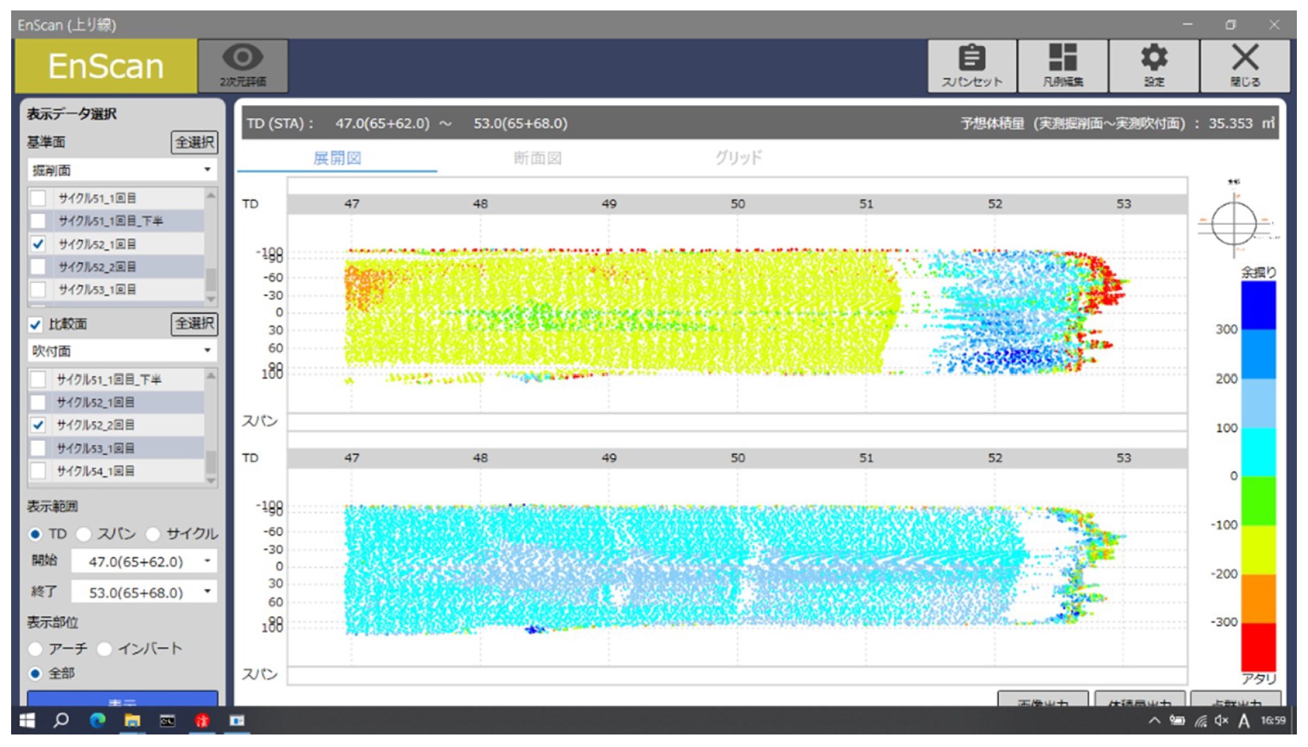Switch to the グリッド tab
The height and width of the screenshot is (747, 1308).
[x=738, y=158]
